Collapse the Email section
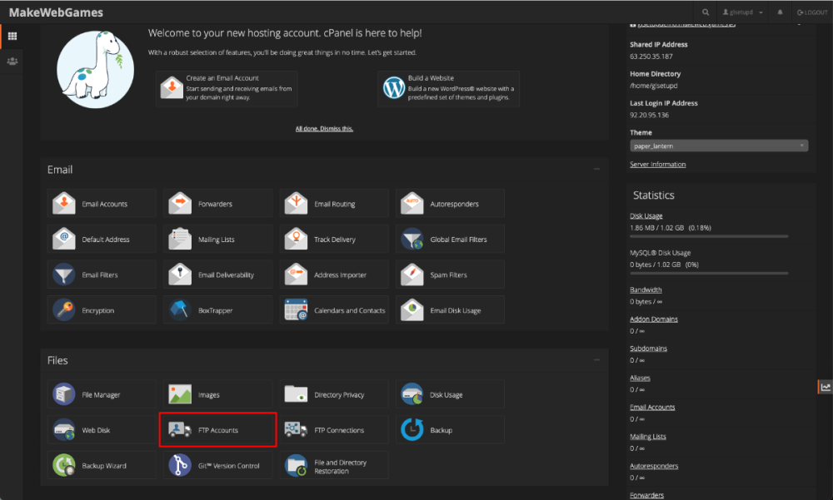Image resolution: width=833 pixels, height=500 pixels. [596, 167]
